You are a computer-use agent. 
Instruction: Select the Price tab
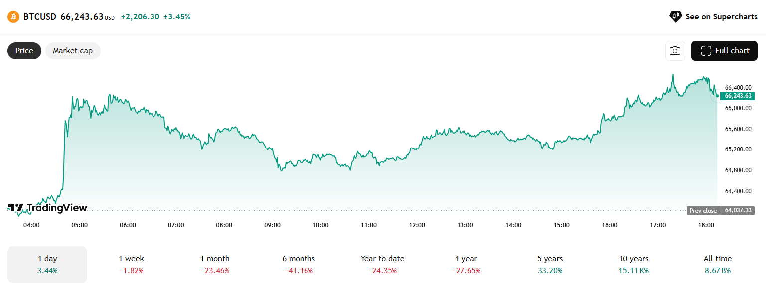(x=24, y=51)
